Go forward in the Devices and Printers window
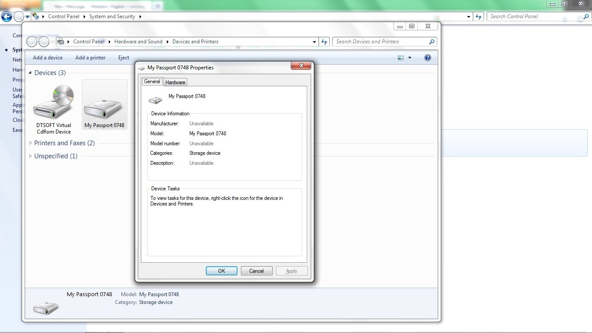 (44, 42)
